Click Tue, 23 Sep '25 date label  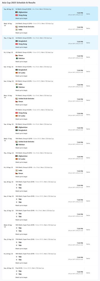9,210
